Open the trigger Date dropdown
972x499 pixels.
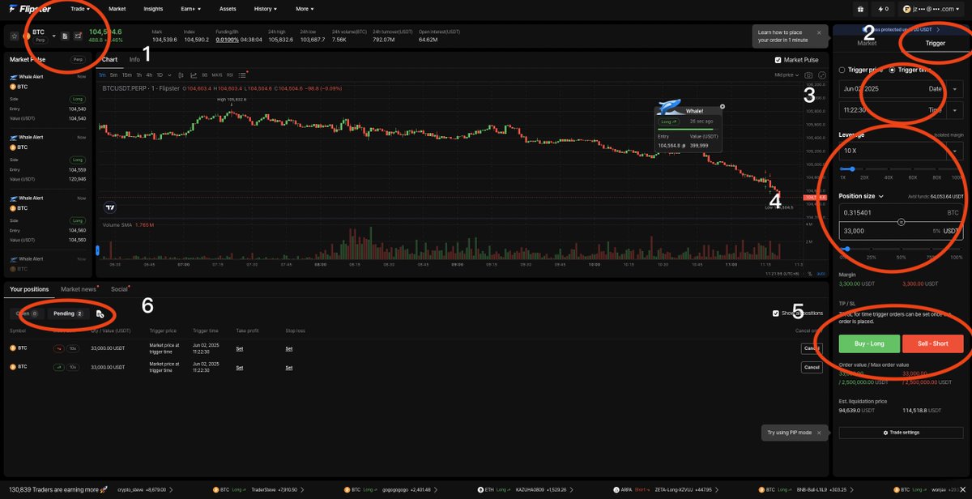(x=954, y=88)
